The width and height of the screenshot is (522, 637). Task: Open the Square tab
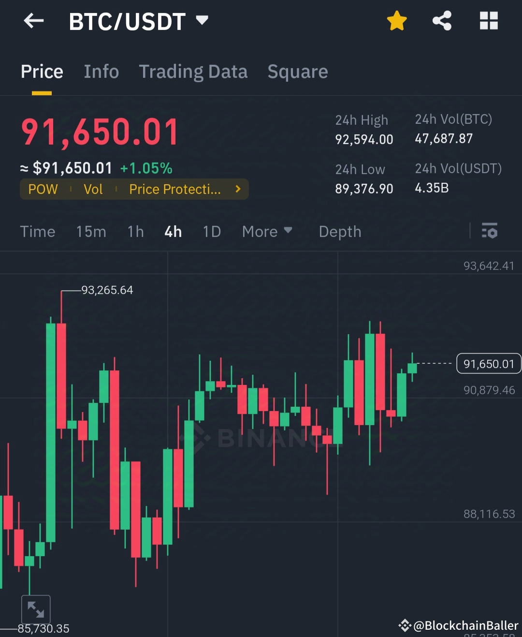tap(298, 72)
